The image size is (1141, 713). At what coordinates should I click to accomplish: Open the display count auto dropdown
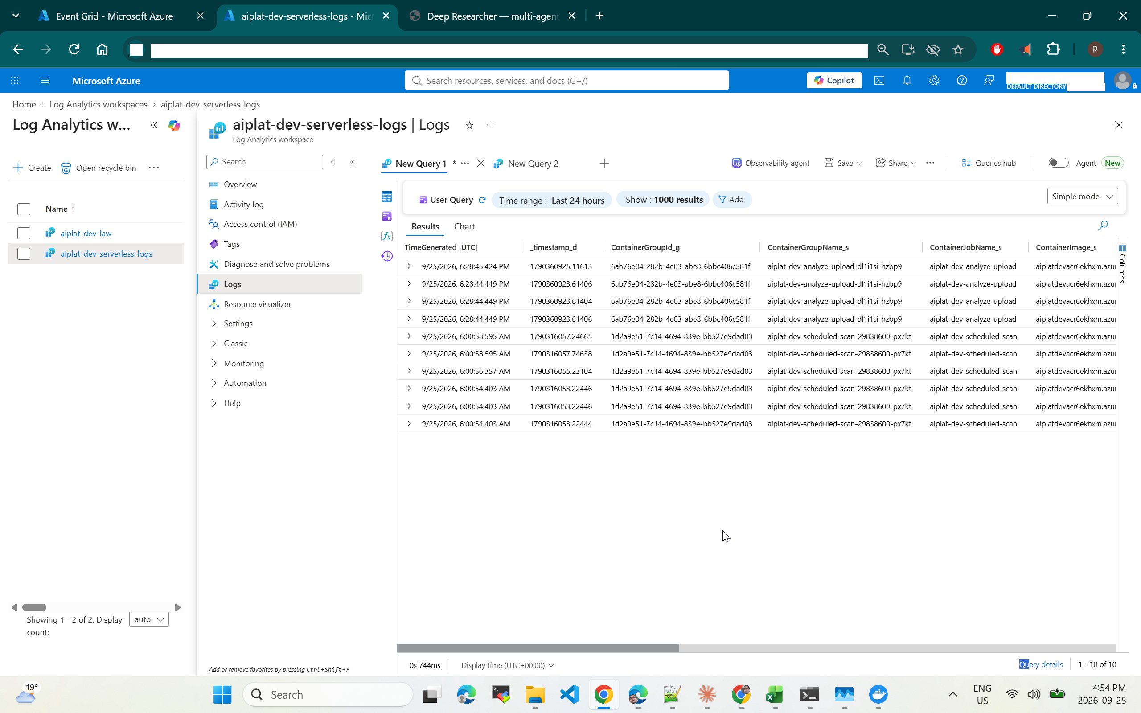149,619
